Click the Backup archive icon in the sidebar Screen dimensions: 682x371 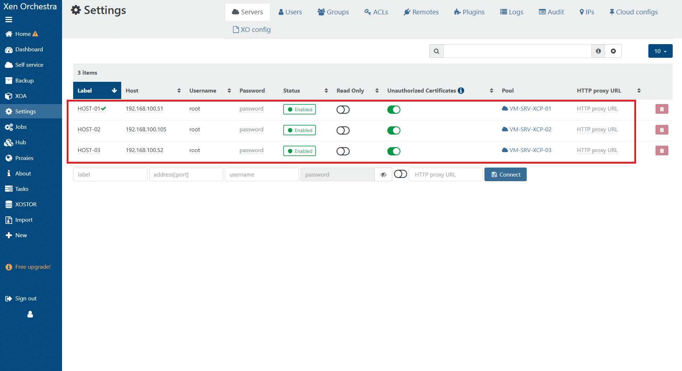point(9,81)
